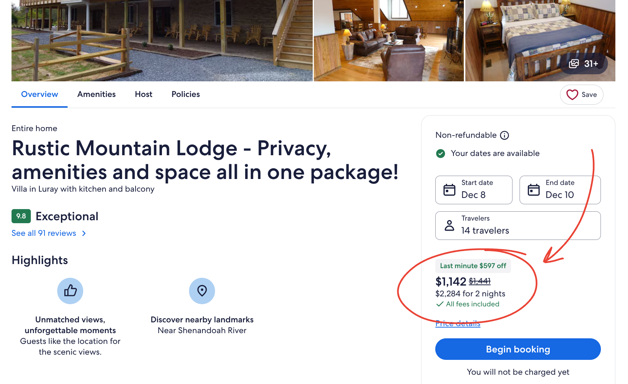This screenshot has width=628, height=384.
Task: Click the info icon beside Non-refundable
Action: [504, 135]
